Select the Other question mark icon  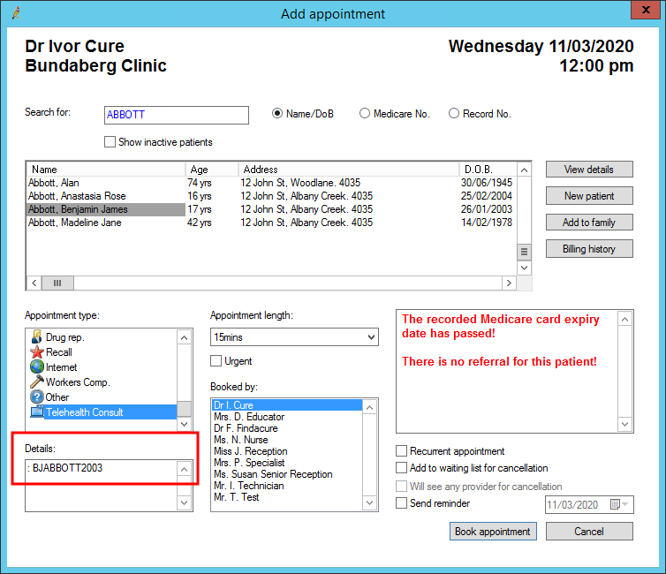(x=36, y=397)
